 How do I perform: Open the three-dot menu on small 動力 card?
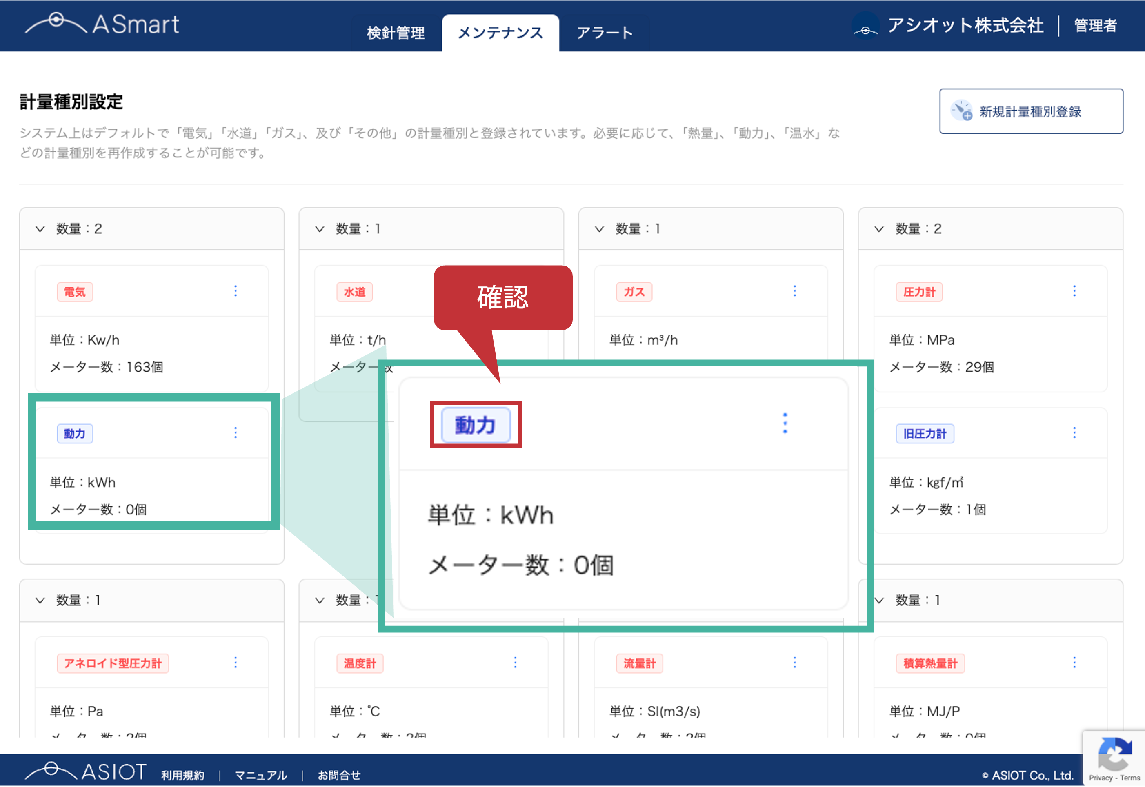(x=236, y=433)
